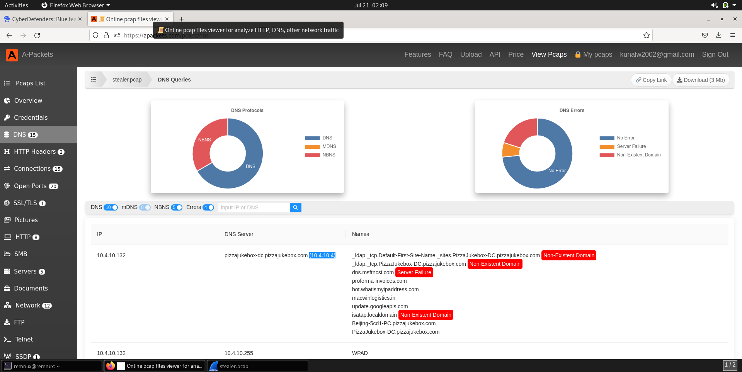Bookmark this page with star icon

(646, 36)
